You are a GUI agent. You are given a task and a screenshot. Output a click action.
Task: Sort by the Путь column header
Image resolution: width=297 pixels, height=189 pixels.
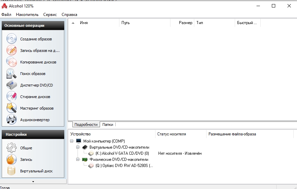click(145, 23)
